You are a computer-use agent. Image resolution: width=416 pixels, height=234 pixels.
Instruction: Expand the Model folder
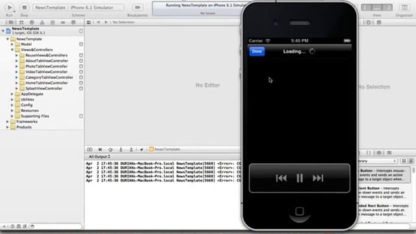point(12,44)
